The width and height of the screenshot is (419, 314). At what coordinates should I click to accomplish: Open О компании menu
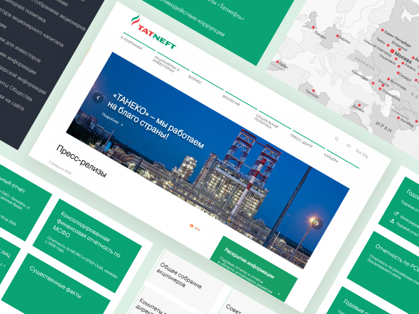pyautogui.click(x=131, y=42)
